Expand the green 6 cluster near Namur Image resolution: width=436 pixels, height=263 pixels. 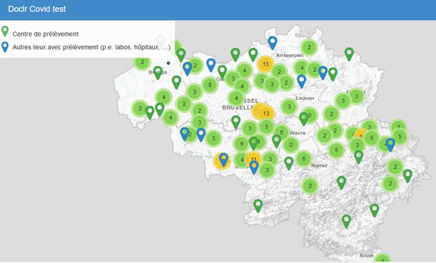point(304,159)
